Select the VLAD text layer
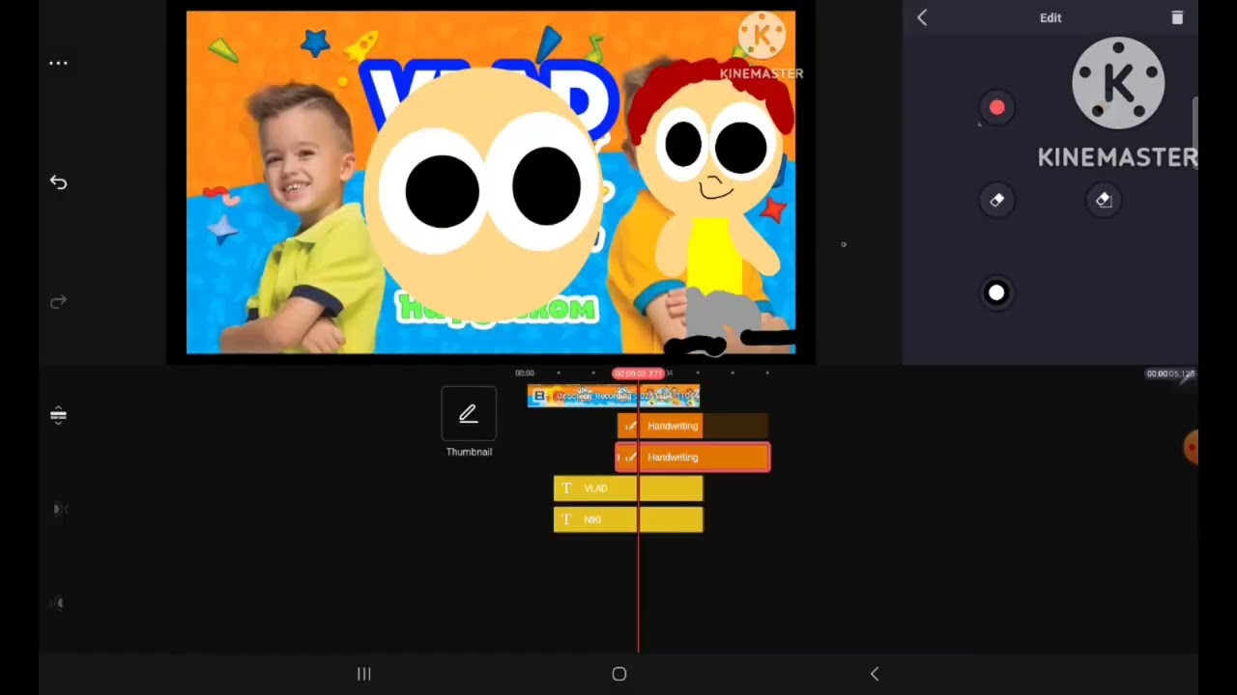The width and height of the screenshot is (1237, 695). 628,488
